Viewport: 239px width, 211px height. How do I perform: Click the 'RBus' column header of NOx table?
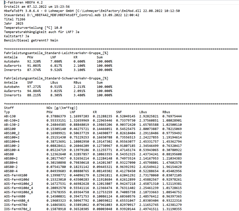166,112
